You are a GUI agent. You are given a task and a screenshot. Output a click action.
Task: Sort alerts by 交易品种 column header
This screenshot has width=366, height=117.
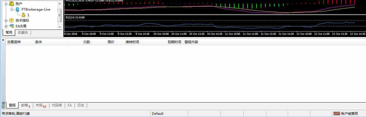coord(14,42)
